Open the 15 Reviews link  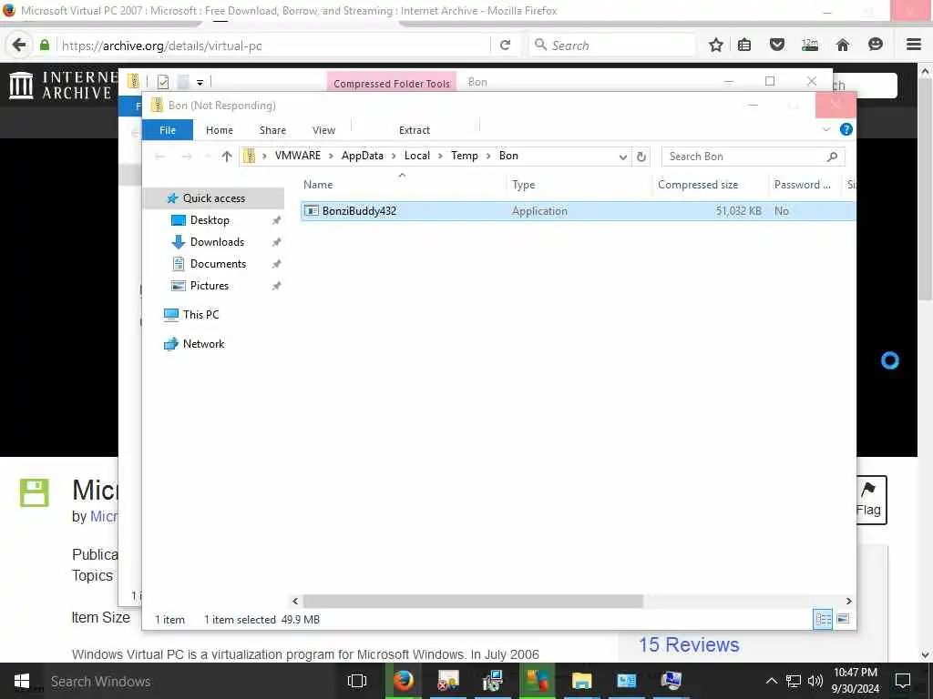pos(689,645)
